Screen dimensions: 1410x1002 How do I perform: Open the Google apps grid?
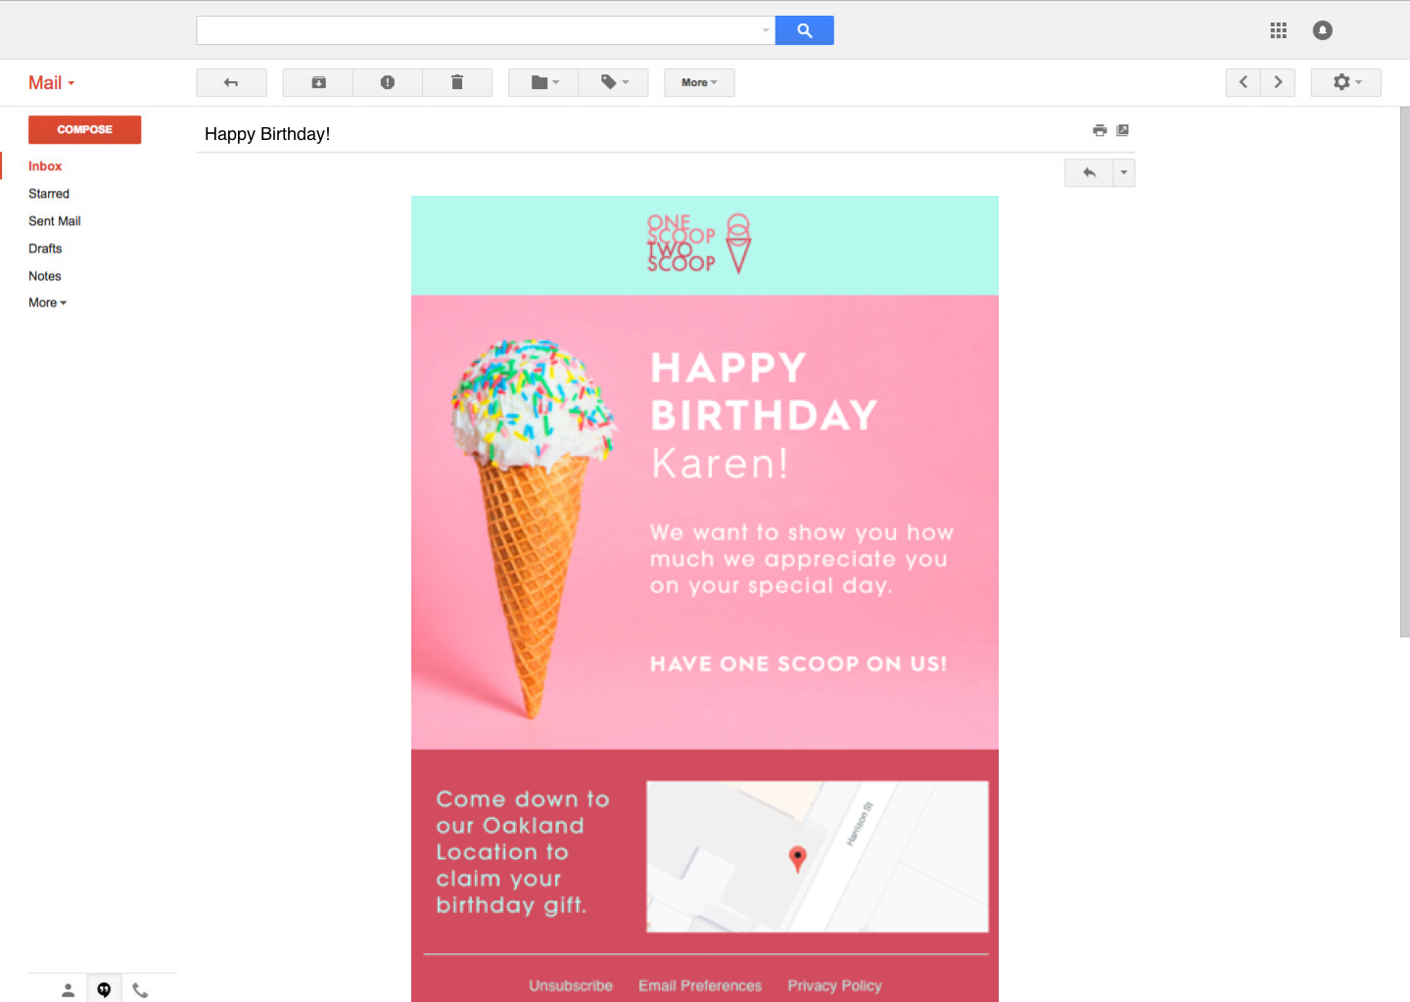tap(1278, 30)
